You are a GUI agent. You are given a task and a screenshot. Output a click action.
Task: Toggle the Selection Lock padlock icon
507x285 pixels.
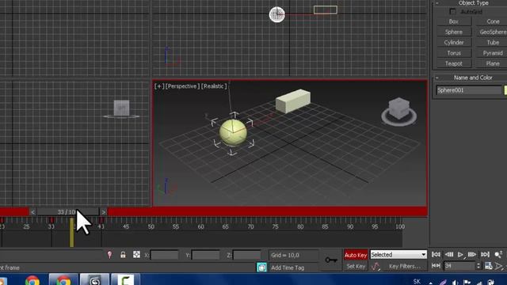pyautogui.click(x=123, y=255)
